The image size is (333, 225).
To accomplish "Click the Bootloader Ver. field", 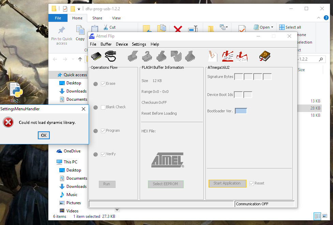I will coord(241,111).
